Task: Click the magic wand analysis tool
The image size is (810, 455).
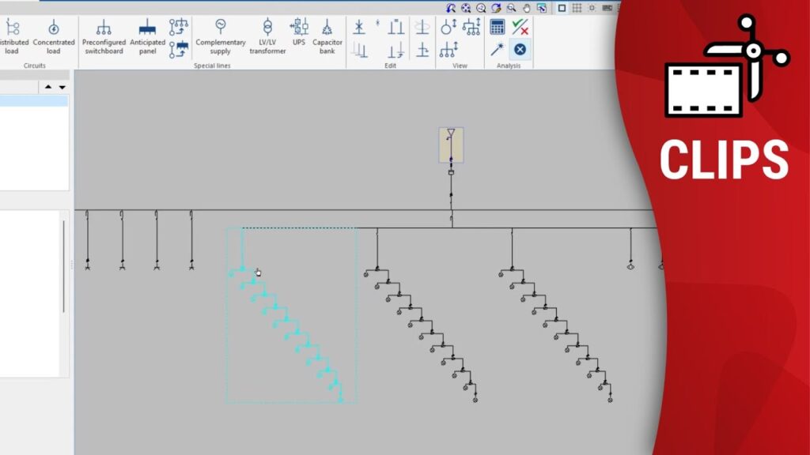Action: pyautogui.click(x=498, y=49)
